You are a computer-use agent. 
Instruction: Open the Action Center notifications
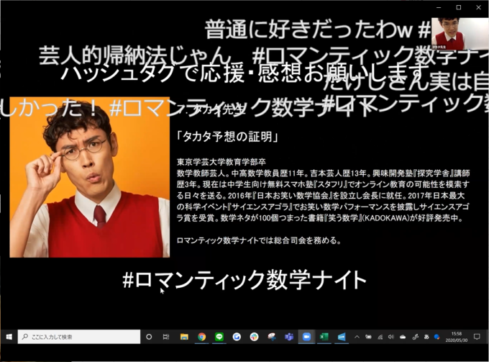[x=477, y=337]
